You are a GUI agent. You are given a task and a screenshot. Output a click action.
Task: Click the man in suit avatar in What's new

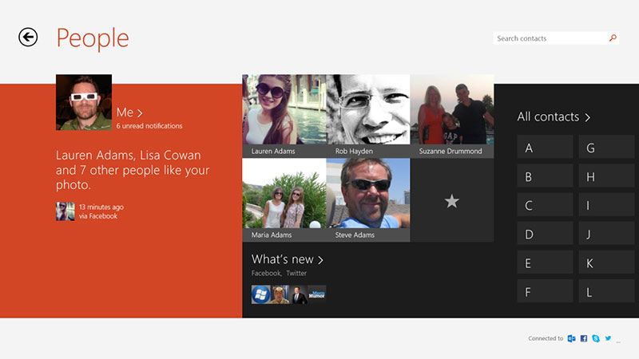pos(298,294)
